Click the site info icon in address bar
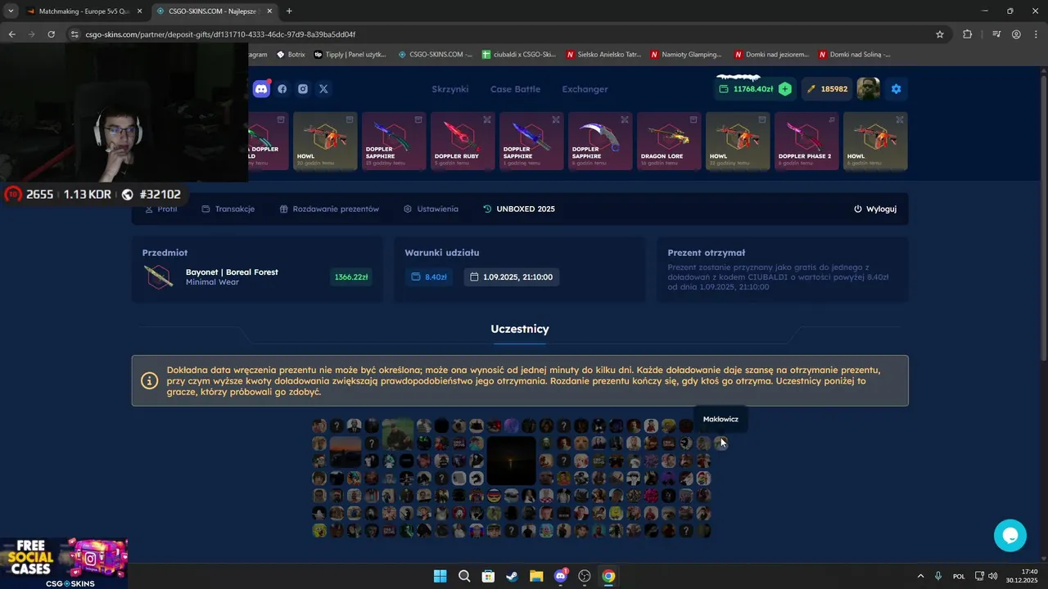The width and height of the screenshot is (1048, 589). coord(75,34)
